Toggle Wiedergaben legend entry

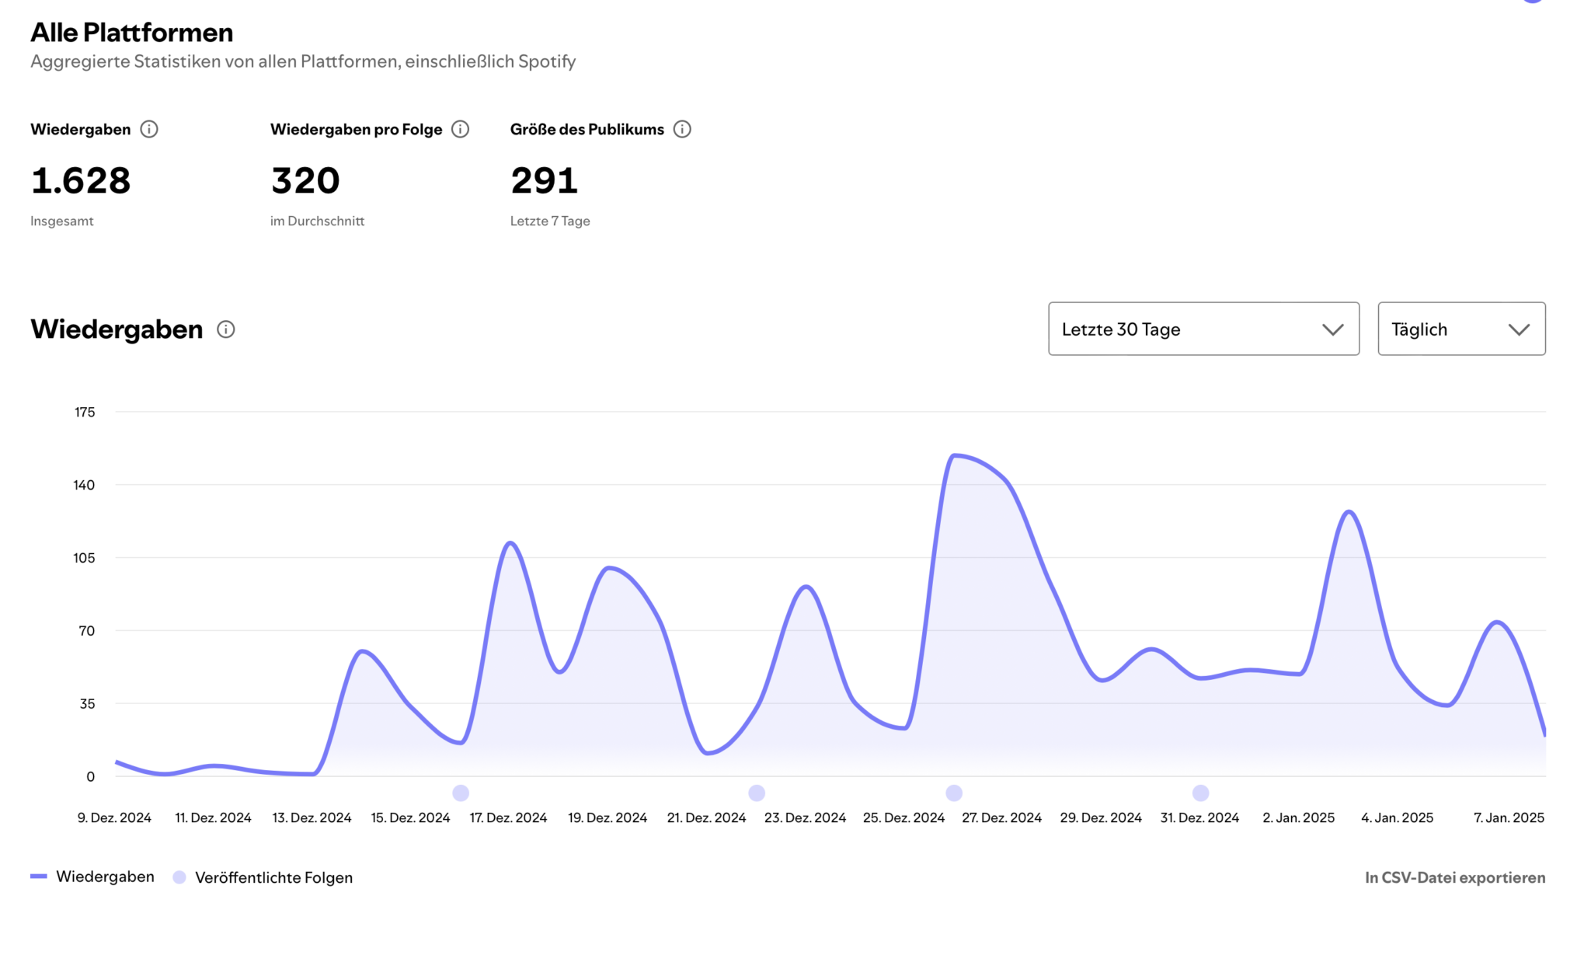[x=105, y=877]
